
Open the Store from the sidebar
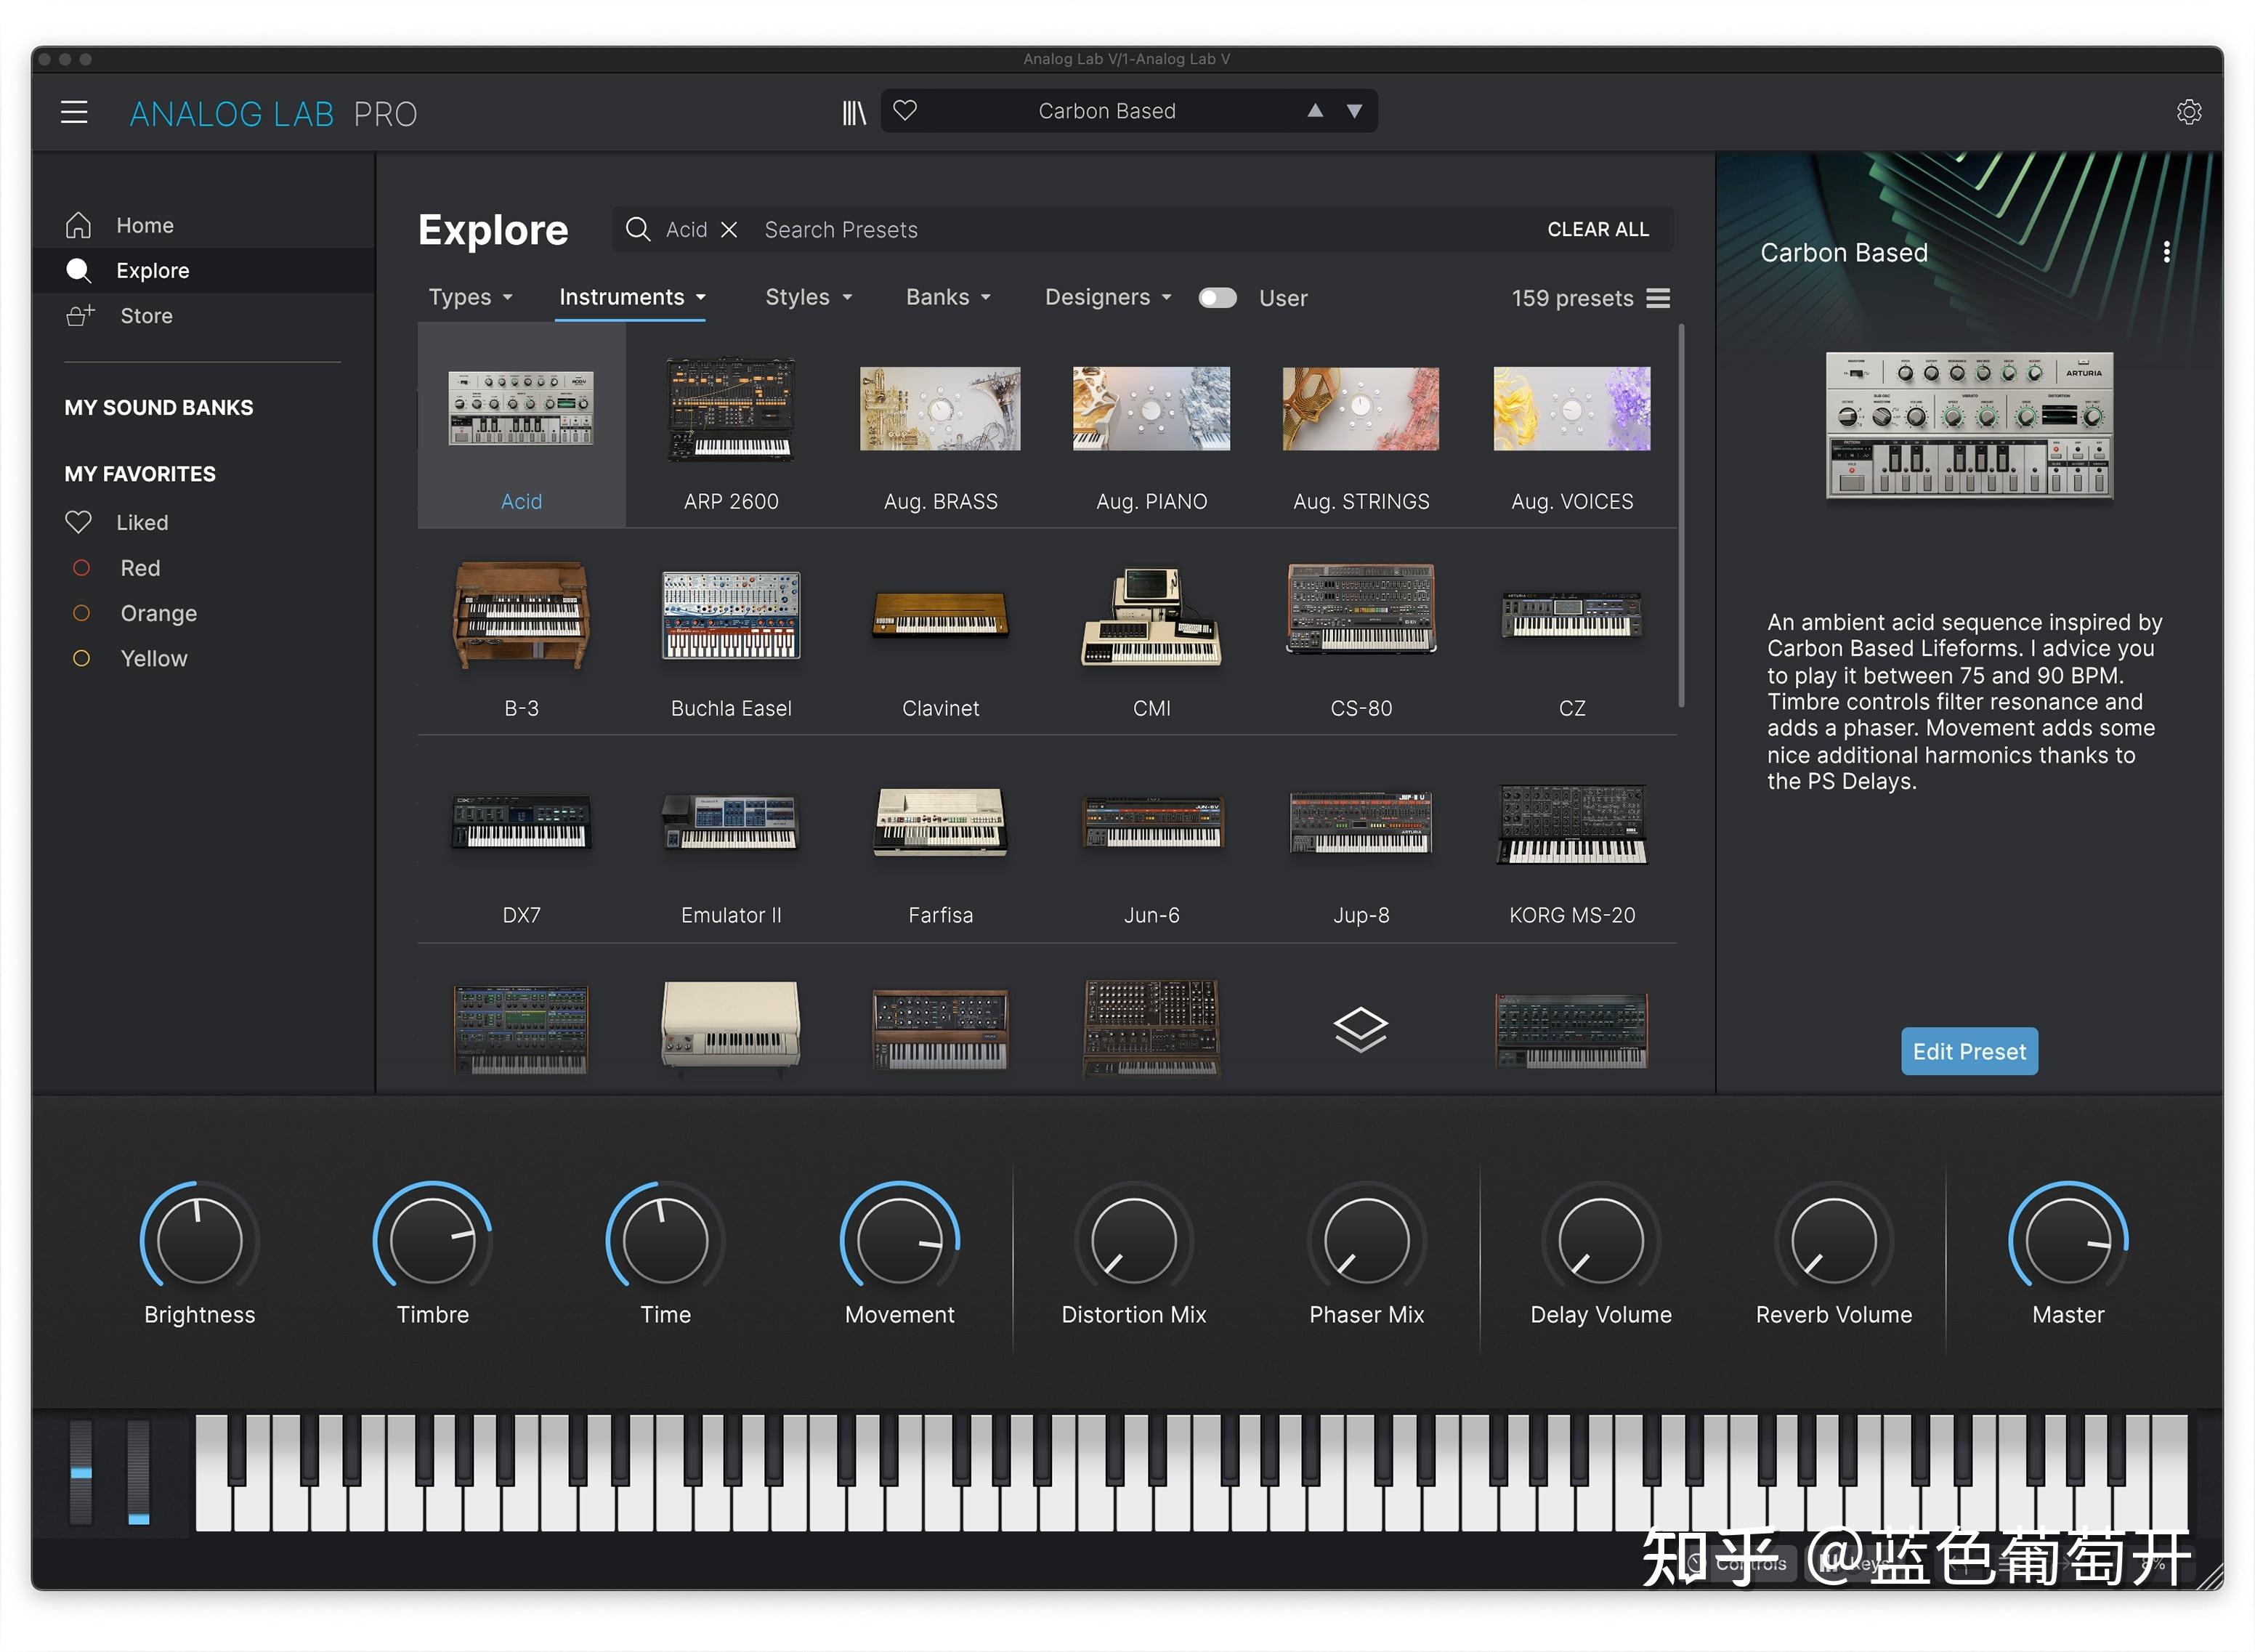point(146,315)
